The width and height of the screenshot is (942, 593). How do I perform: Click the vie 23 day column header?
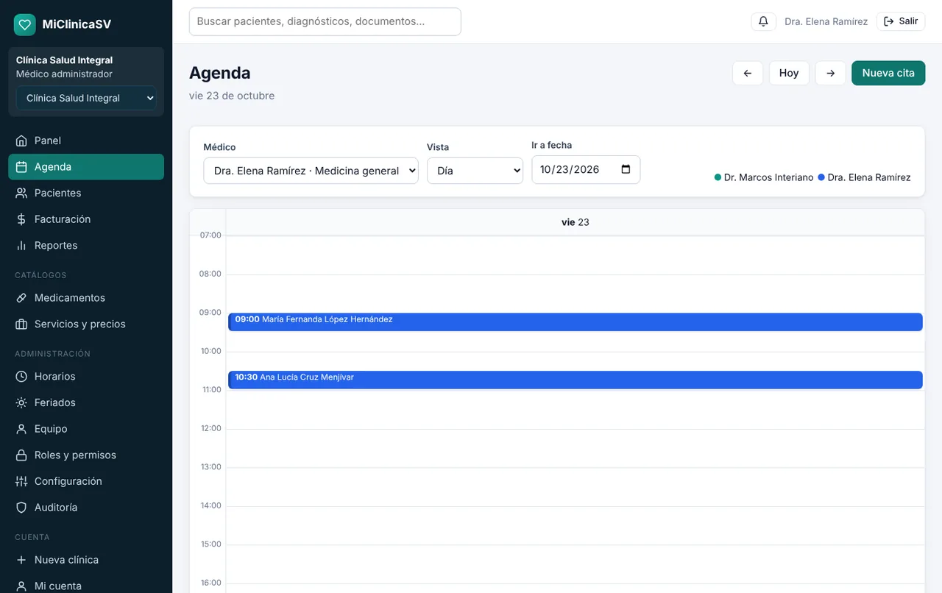pyautogui.click(x=576, y=222)
